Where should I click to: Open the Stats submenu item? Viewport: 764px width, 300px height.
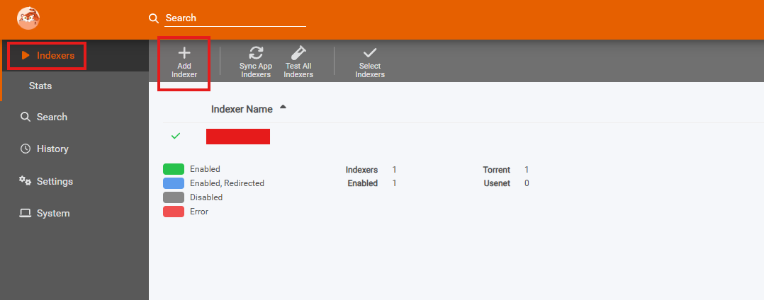40,86
